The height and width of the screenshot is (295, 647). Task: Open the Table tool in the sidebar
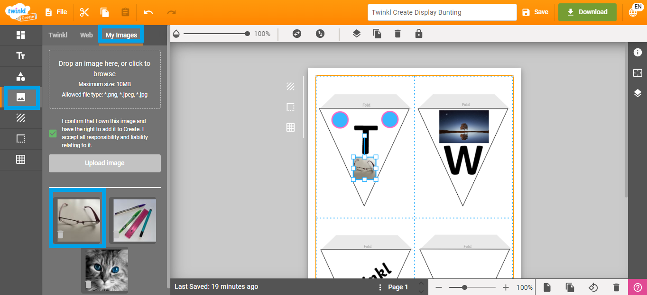pos(21,160)
